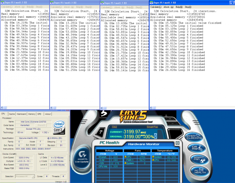235x183 pixels.
Task: Click the line '14m 51.250s Loop 16' in second window
Action: (77, 70)
